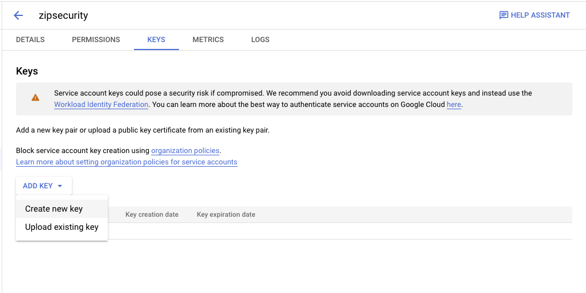Click the 'here' authentication best practices link
The width and height of the screenshot is (586, 293).
[x=454, y=105]
